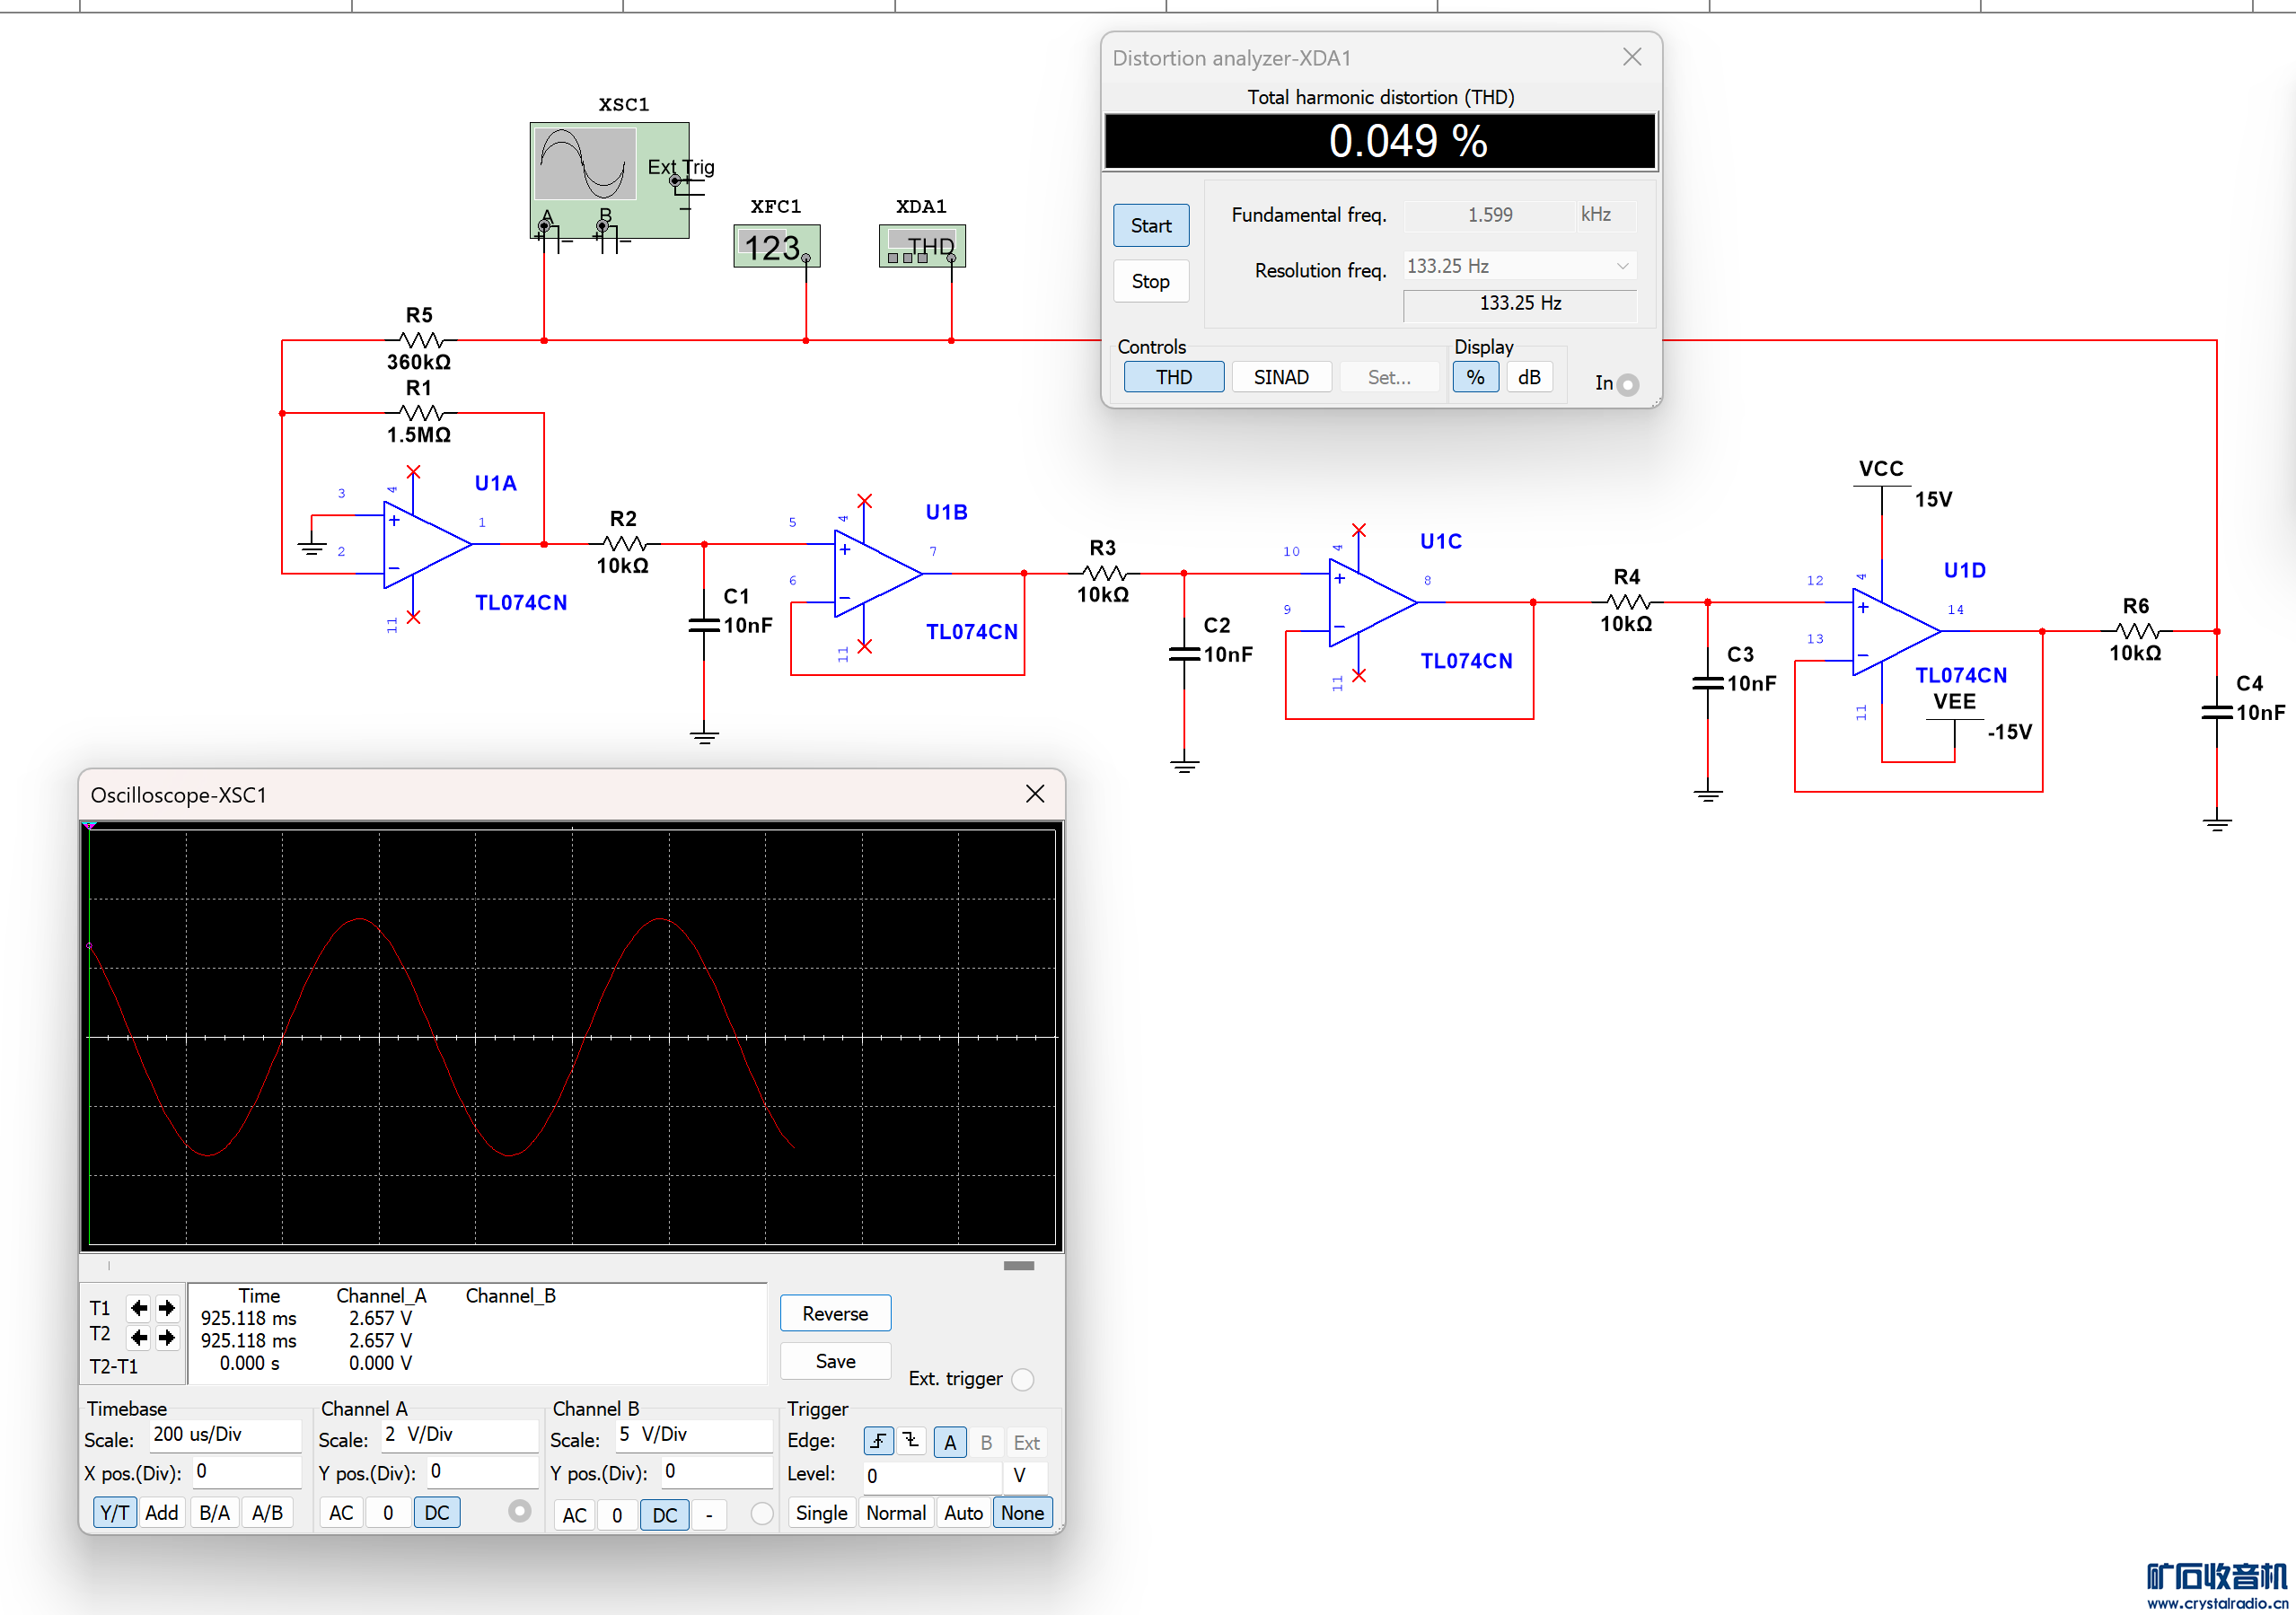Click the XFC1 frequency counter instrument
The width and height of the screenshot is (2296, 1615).
point(776,247)
